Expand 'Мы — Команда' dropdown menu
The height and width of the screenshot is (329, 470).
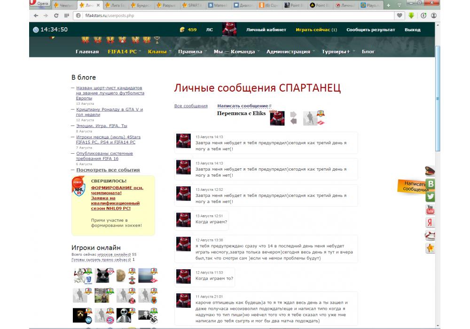click(236, 52)
